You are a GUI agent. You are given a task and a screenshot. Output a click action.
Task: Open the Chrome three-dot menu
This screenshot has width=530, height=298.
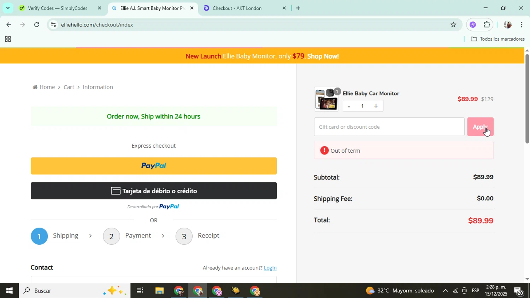click(x=522, y=25)
